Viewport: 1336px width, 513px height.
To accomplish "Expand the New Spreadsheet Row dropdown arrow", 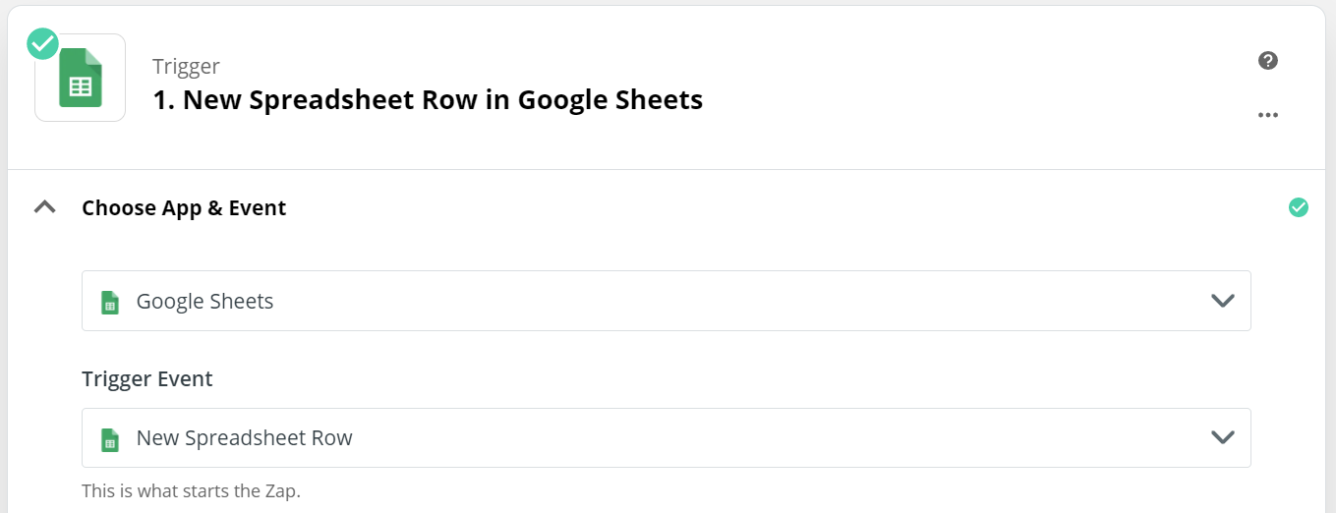I will point(1222,438).
